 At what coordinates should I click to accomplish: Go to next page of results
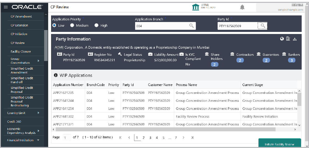point(183,138)
